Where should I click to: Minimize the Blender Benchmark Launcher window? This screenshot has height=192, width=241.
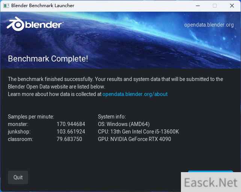click(197, 6)
